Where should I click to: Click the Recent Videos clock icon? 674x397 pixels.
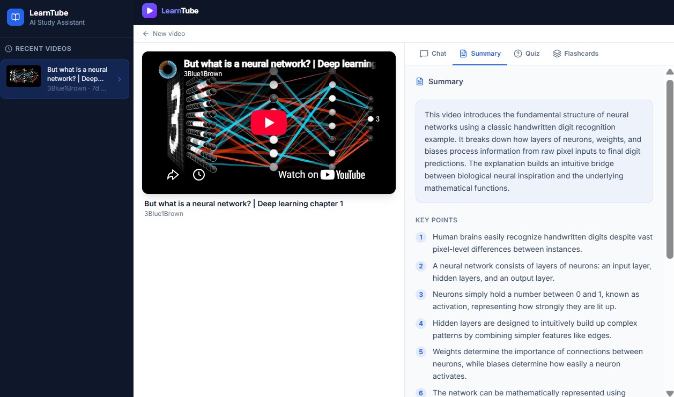pos(9,49)
